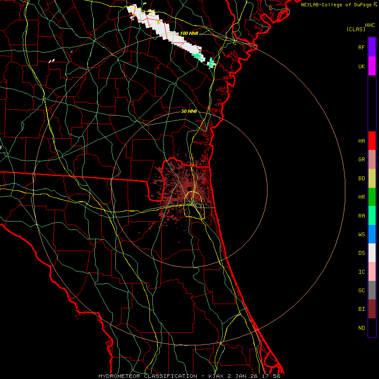
Task: Click the KJAX radar site identifier
Action: [215, 376]
